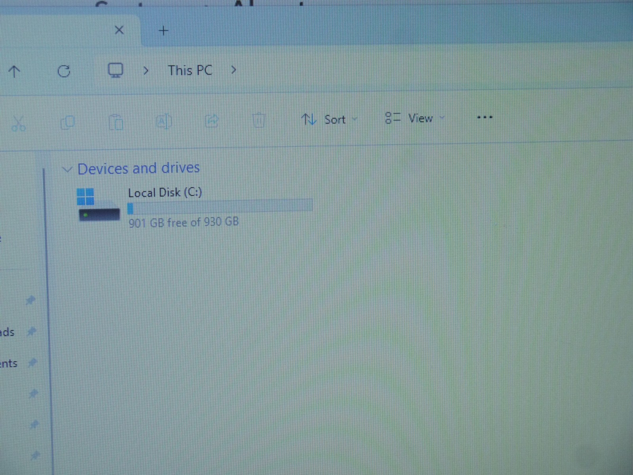633x475 pixels.
Task: Click 901 GB free of 930 GB text
Action: point(184,222)
